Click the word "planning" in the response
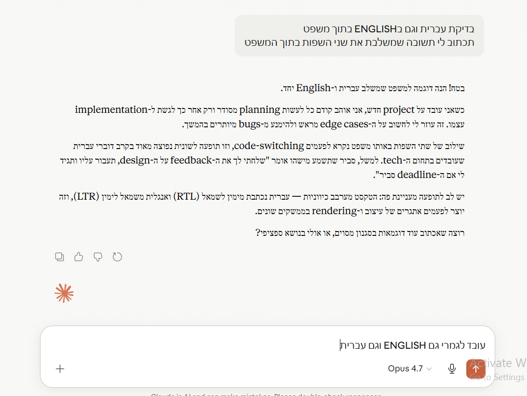 [259, 110]
